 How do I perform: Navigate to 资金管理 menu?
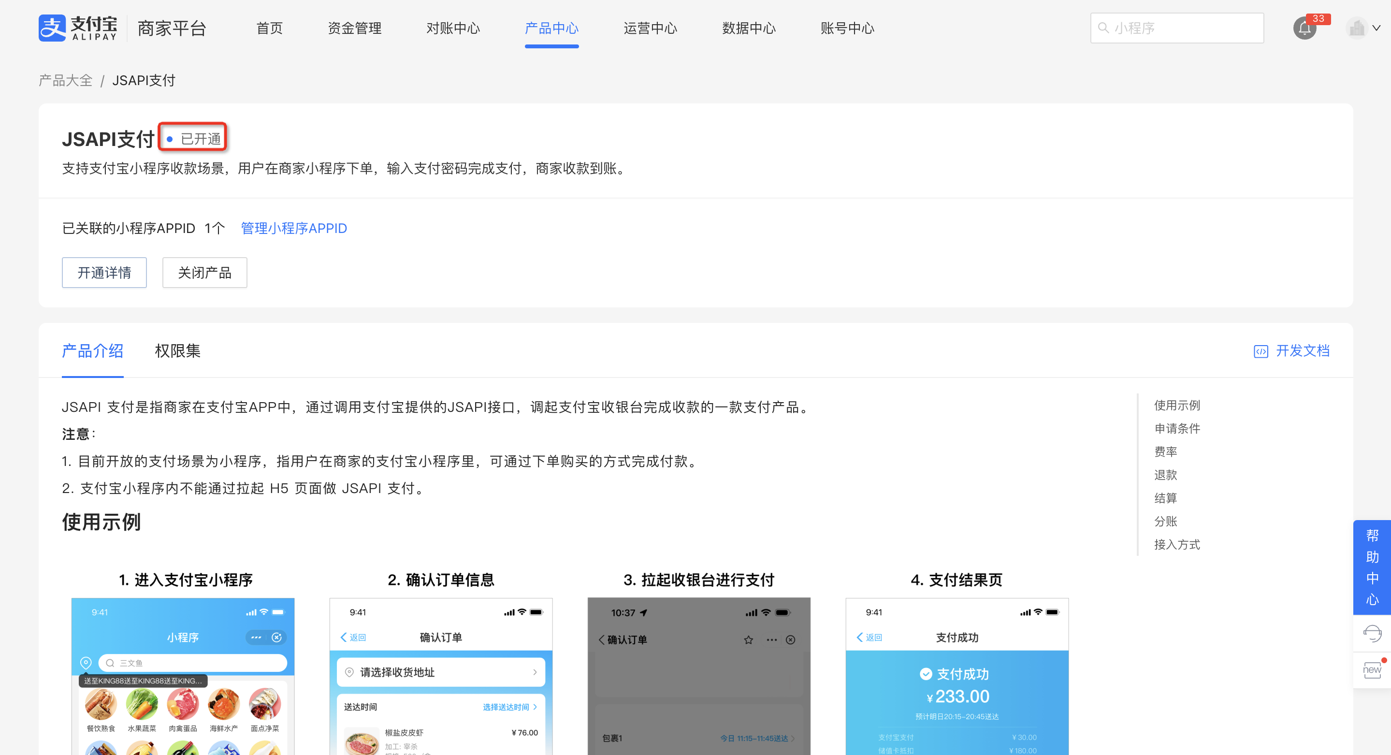point(354,29)
